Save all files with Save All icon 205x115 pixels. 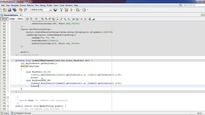coord(14,10)
